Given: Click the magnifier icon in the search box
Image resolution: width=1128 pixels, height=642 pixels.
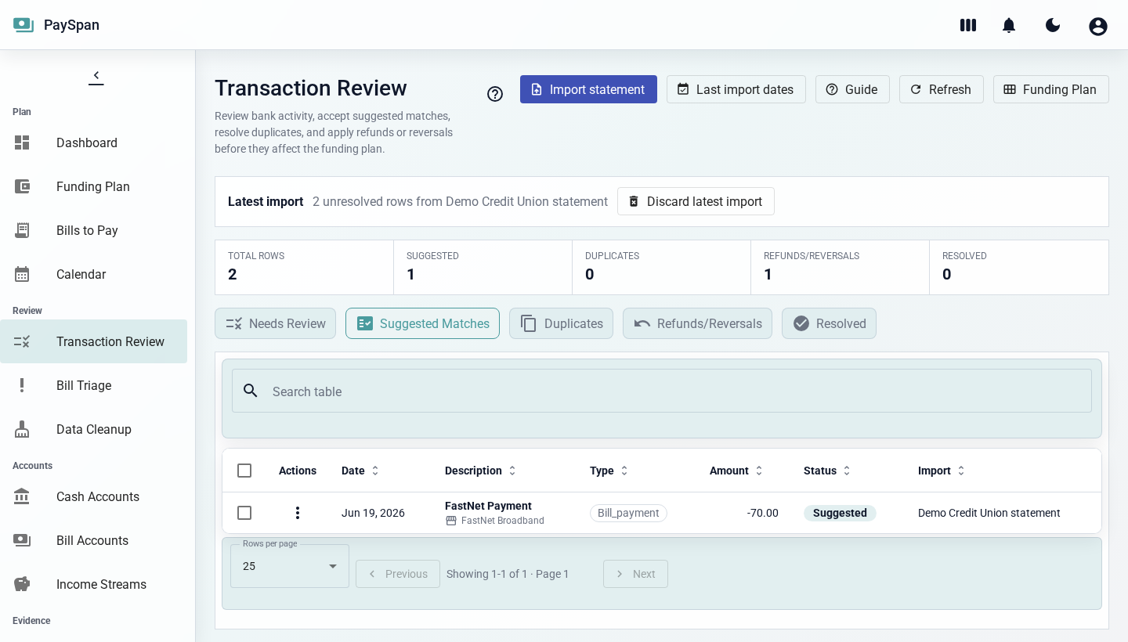Looking at the screenshot, I should [x=251, y=391].
